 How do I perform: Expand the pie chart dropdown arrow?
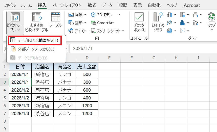tap(175, 31)
